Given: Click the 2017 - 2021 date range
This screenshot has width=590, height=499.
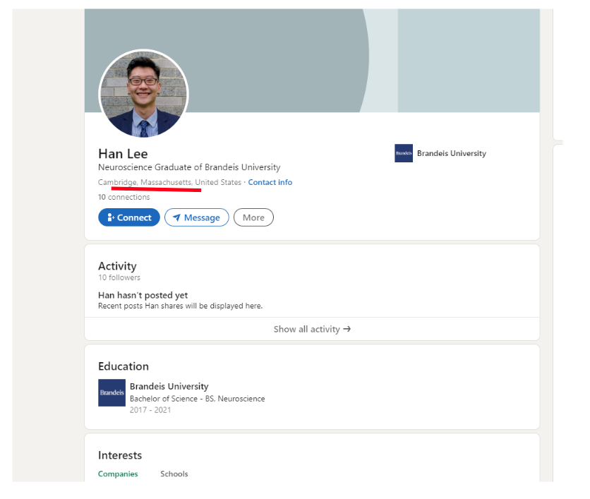Looking at the screenshot, I should tap(150, 410).
